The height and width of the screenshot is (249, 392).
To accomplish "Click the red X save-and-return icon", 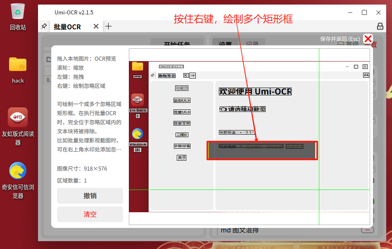I will pos(368,39).
